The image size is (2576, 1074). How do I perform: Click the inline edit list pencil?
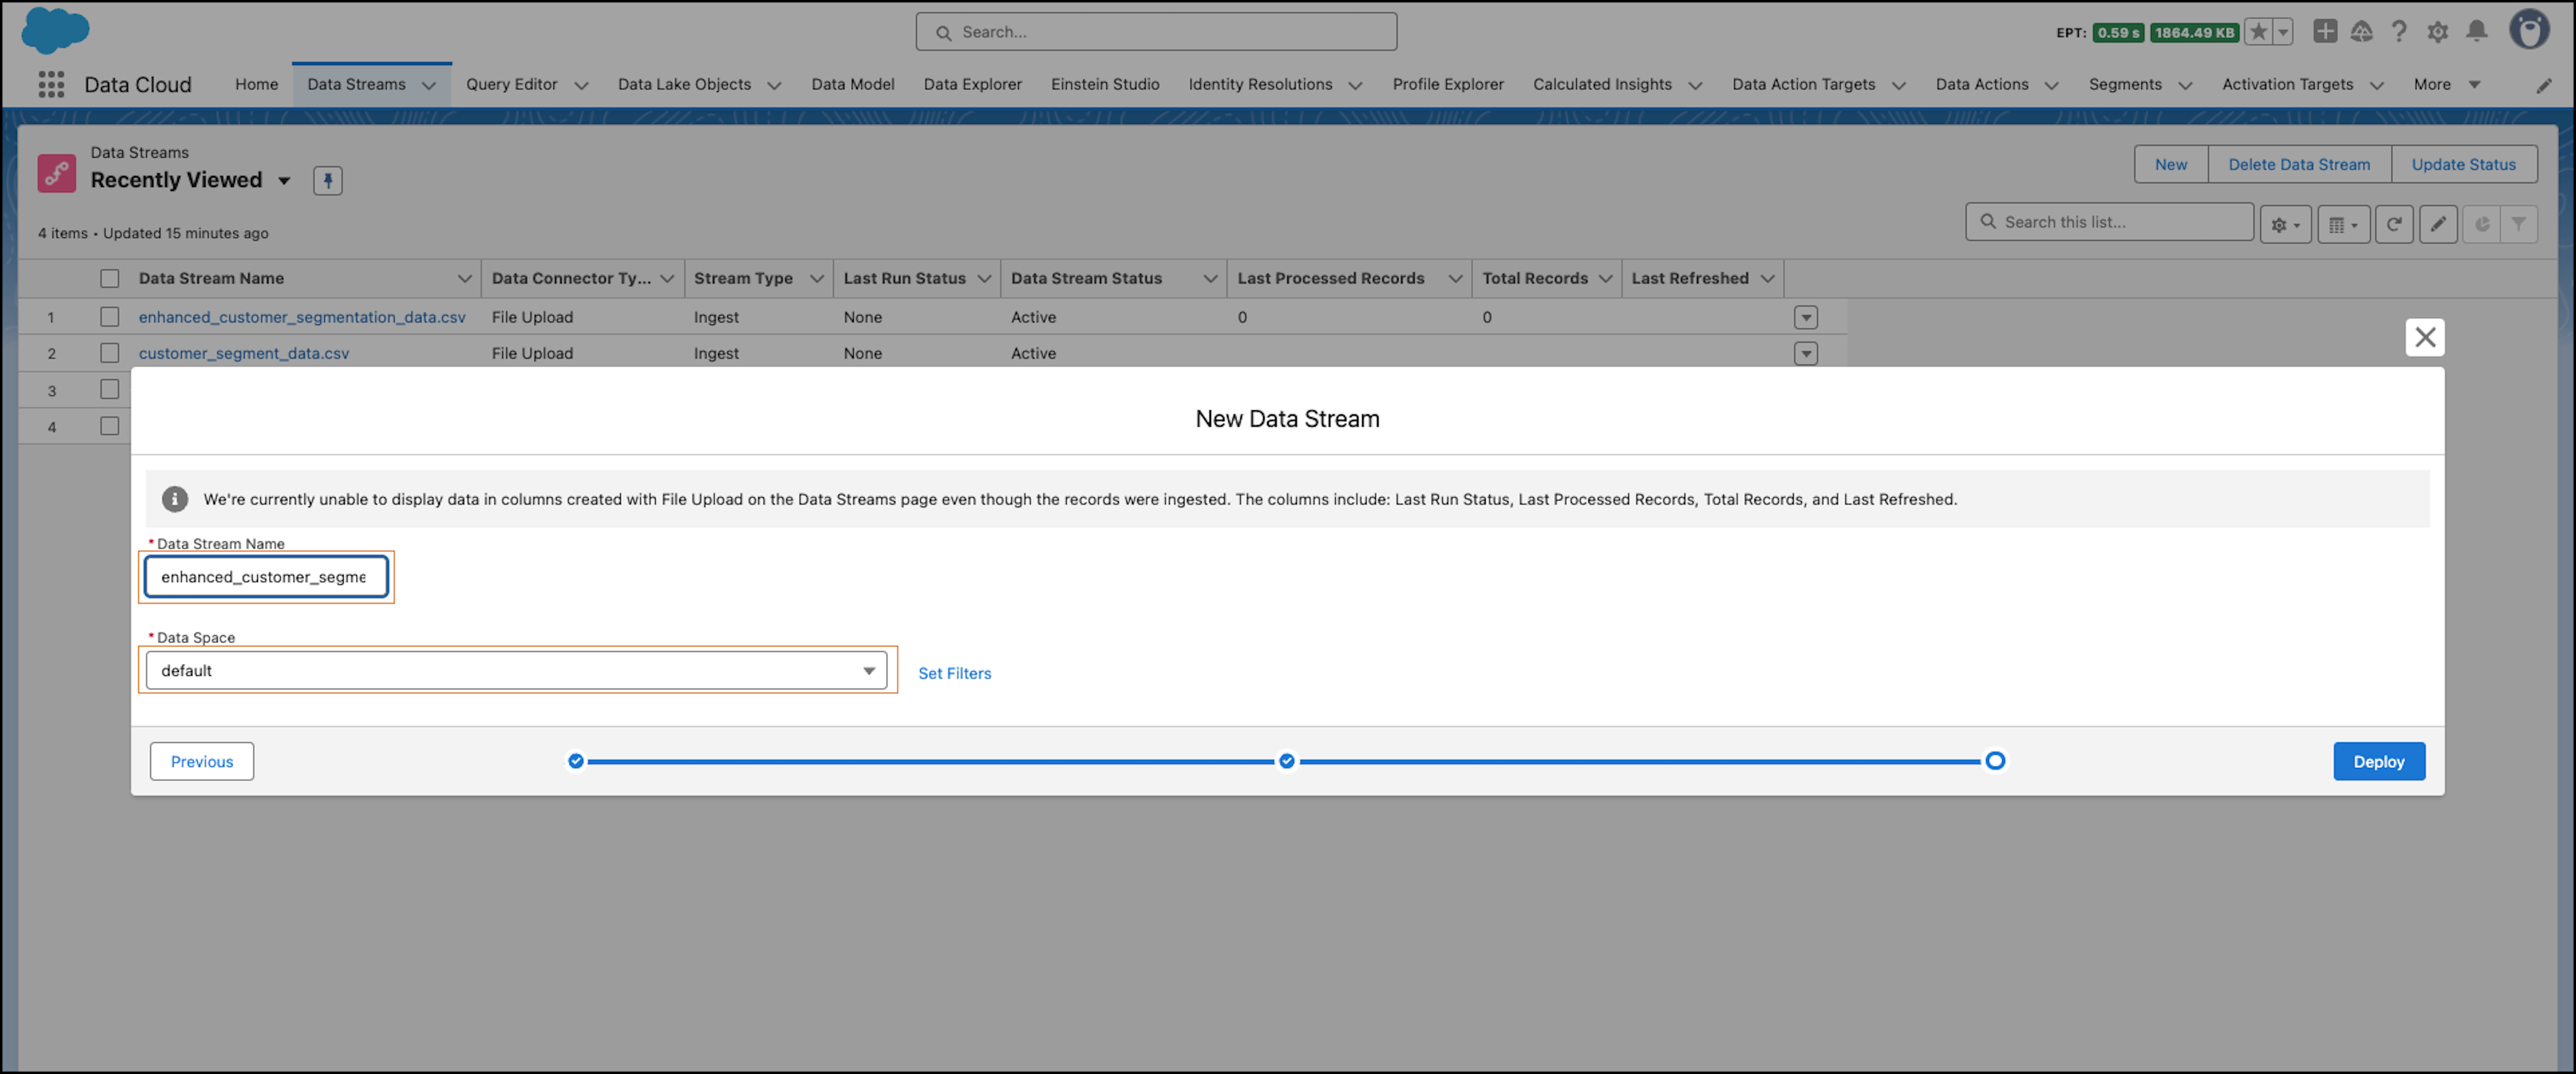click(2438, 224)
